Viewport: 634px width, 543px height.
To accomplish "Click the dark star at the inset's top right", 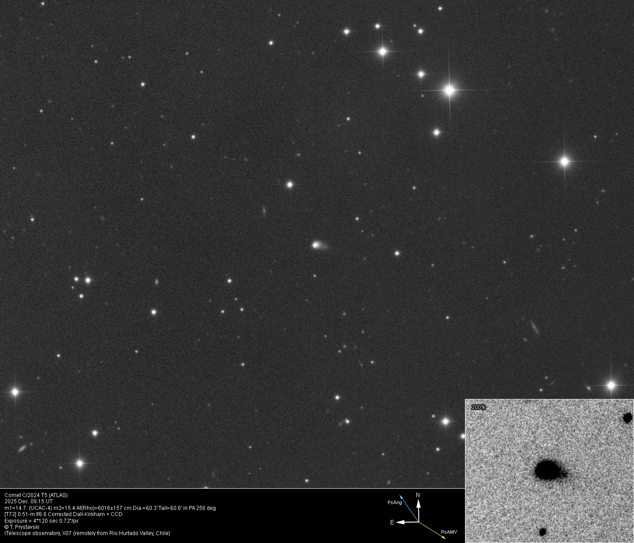I will tap(627, 418).
